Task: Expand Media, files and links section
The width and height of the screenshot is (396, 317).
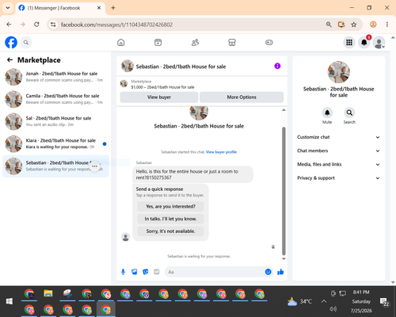Action: (338, 164)
